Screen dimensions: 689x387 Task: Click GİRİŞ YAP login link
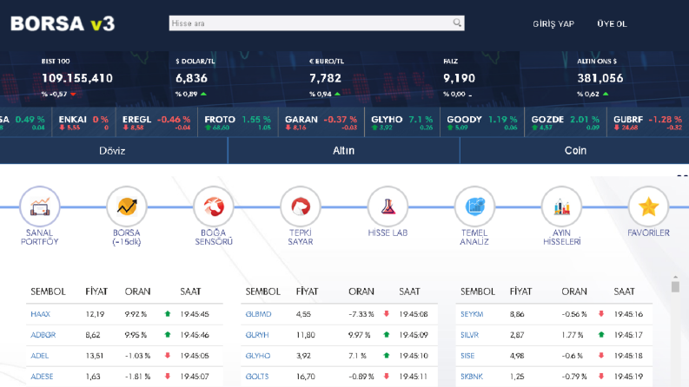tap(553, 23)
